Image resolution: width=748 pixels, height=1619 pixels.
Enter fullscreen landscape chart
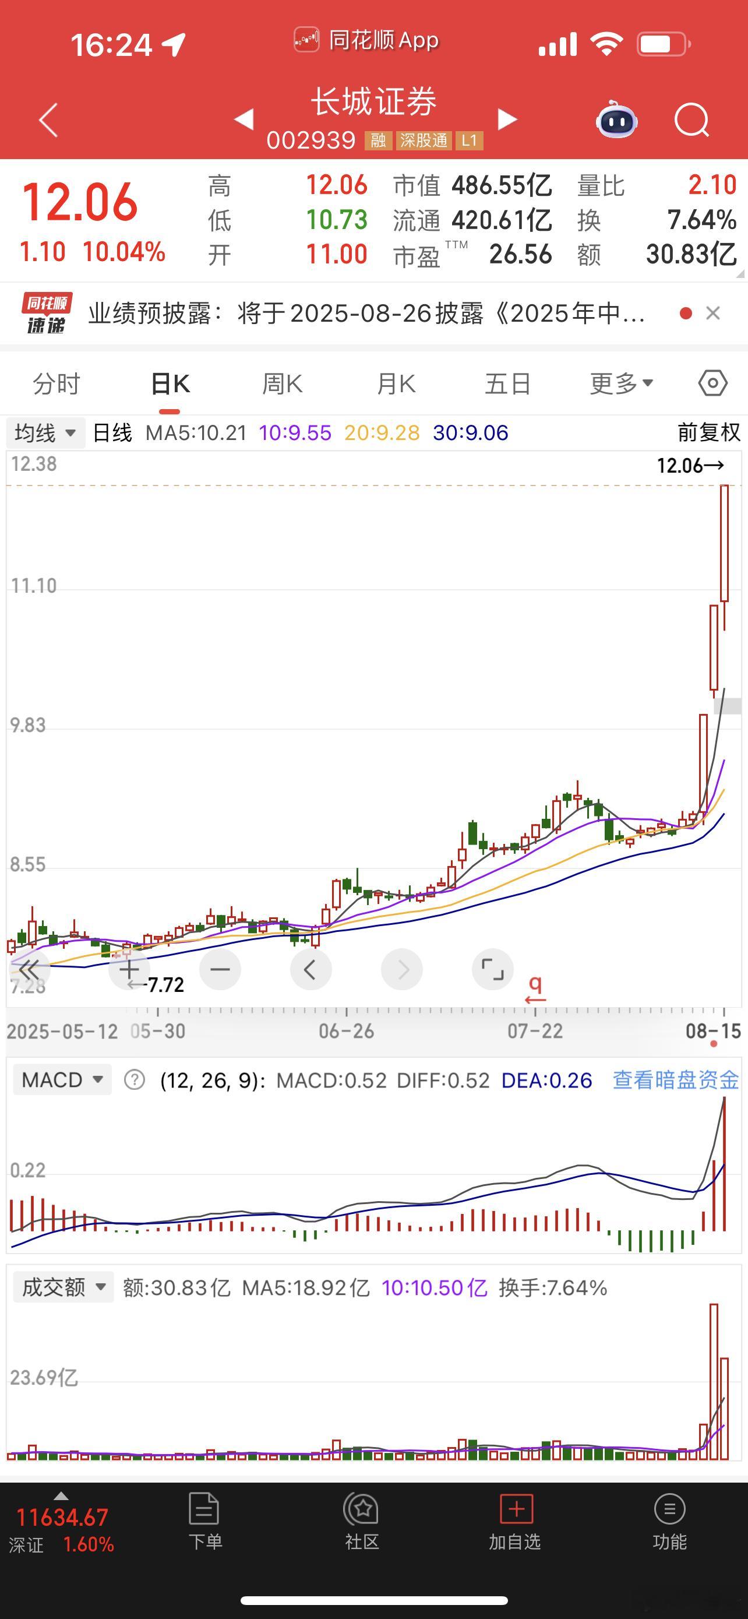coord(492,969)
